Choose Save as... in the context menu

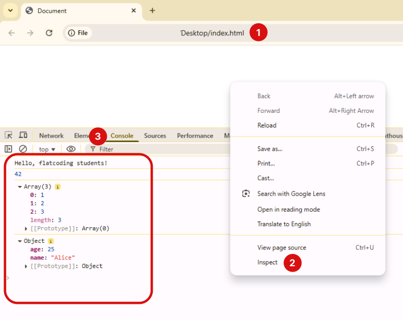tap(308, 149)
